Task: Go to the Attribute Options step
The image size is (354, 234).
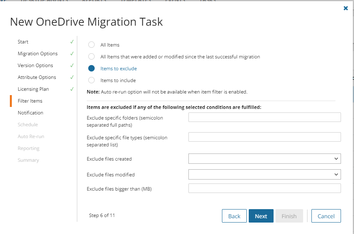Action: [x=37, y=77]
